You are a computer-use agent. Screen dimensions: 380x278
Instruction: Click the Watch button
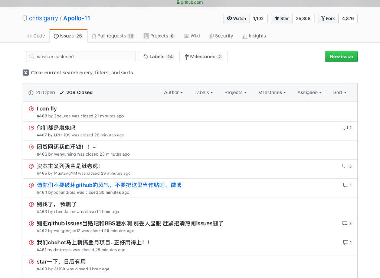(x=236, y=19)
